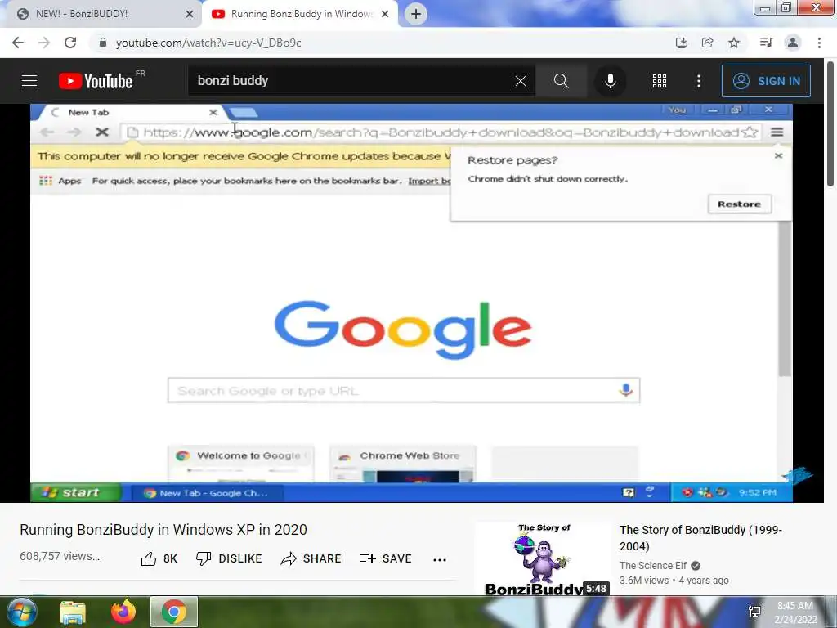Go to YouTube home via logo

pyautogui.click(x=96, y=81)
